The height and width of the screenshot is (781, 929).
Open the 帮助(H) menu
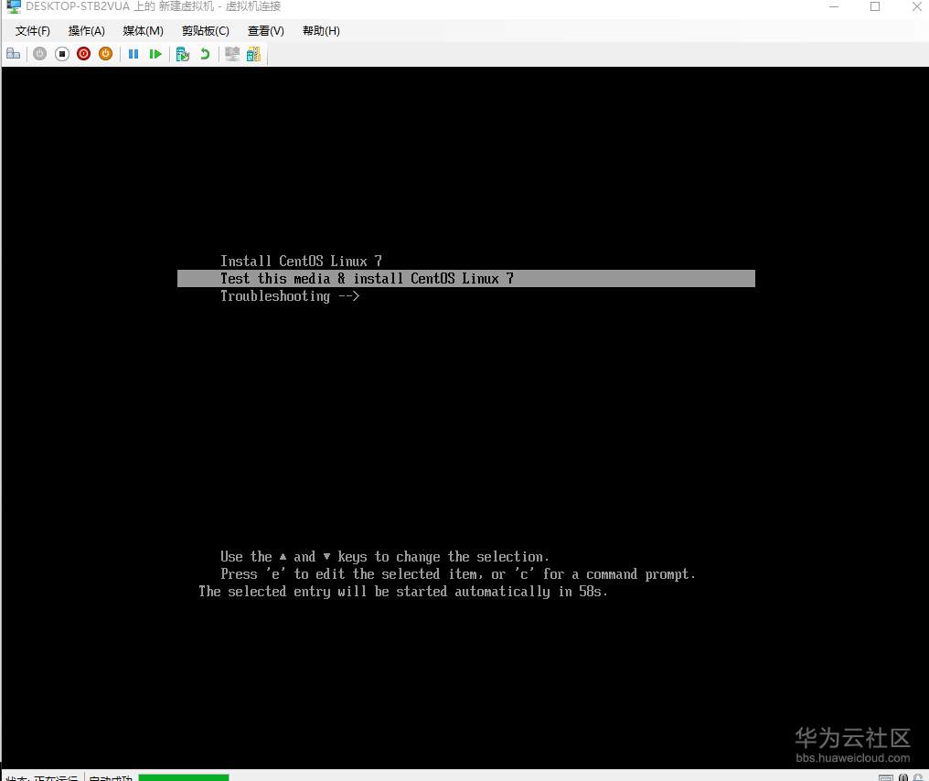[321, 31]
